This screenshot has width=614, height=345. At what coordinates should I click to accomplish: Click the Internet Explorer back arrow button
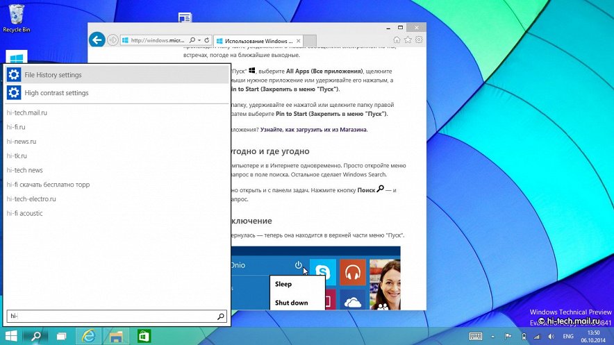97,40
